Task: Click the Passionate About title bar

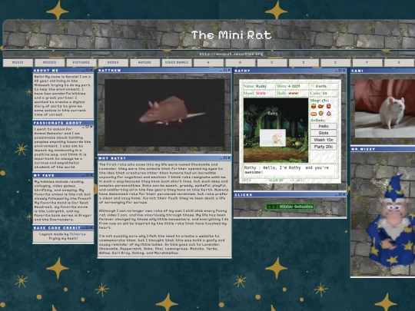Action: click(x=63, y=123)
